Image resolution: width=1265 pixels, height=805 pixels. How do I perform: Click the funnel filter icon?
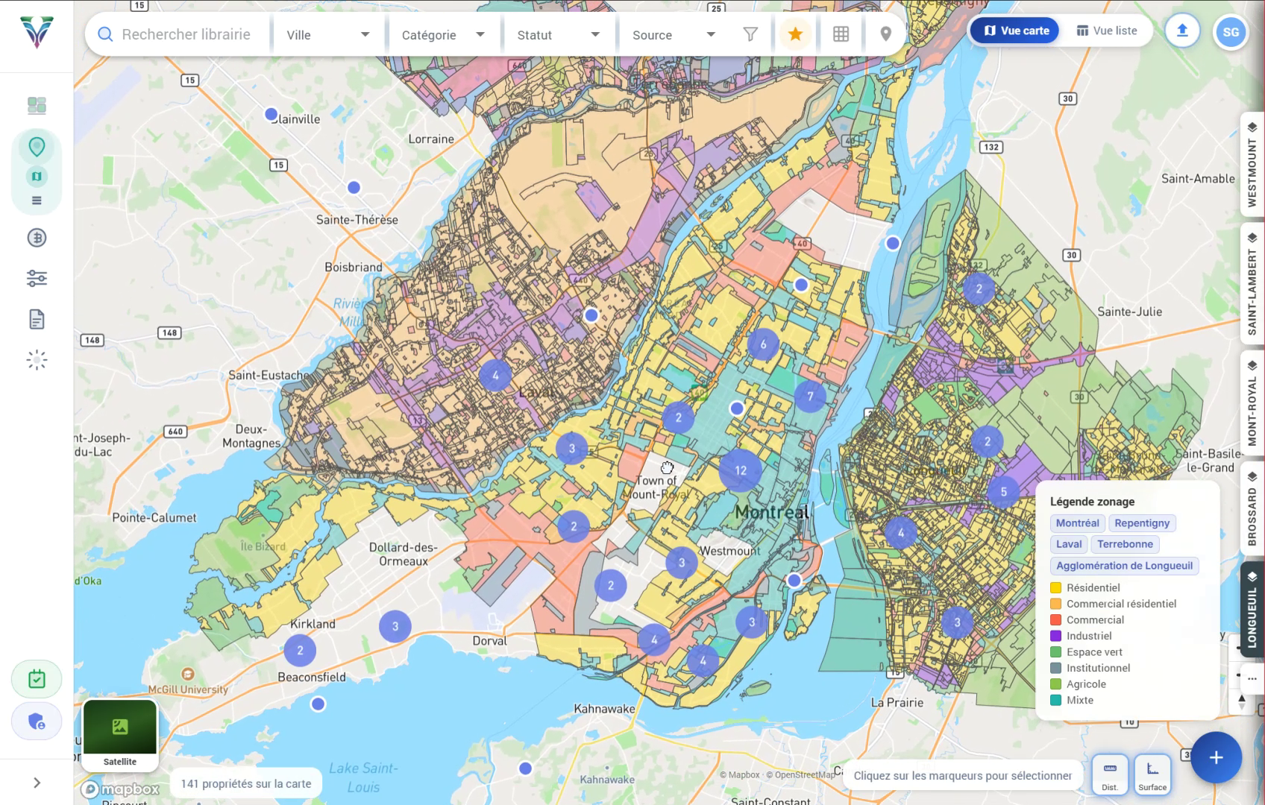[x=750, y=34]
